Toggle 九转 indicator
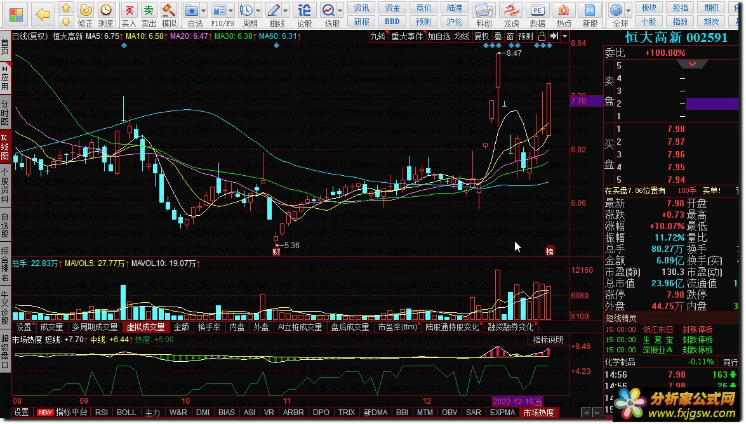This screenshot has height=424, width=746. click(378, 36)
